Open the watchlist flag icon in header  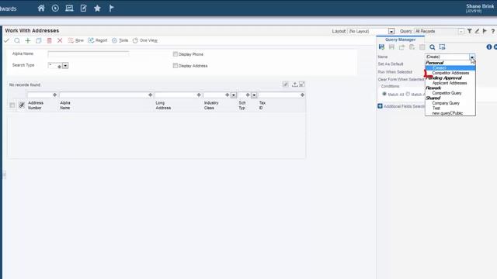111,9
